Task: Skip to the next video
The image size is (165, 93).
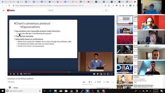Action: pyautogui.click(x=18, y=74)
